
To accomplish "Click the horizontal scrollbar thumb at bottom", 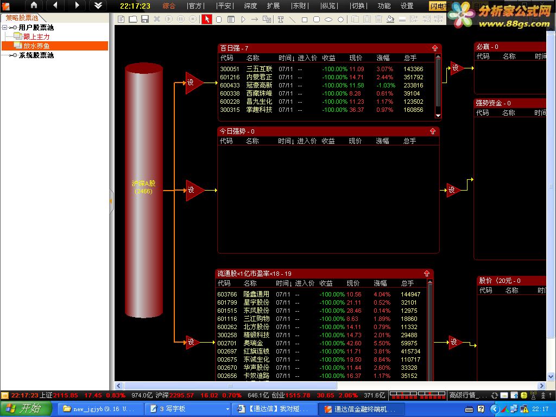I will pyautogui.click(x=230, y=386).
